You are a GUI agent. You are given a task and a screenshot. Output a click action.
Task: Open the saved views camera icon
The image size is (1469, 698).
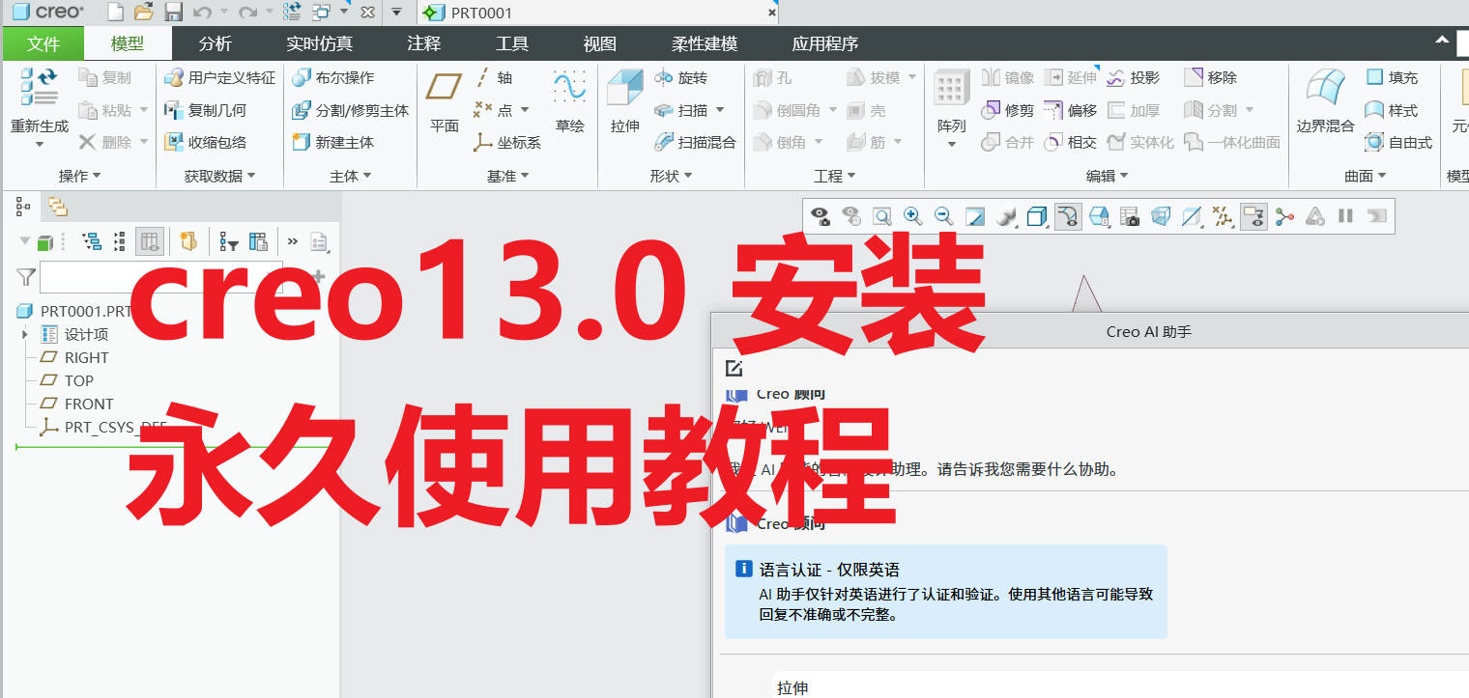(1130, 216)
